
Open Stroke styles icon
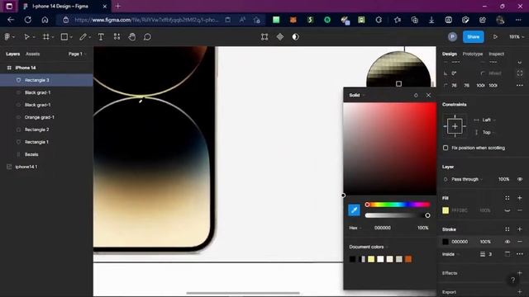(507, 229)
